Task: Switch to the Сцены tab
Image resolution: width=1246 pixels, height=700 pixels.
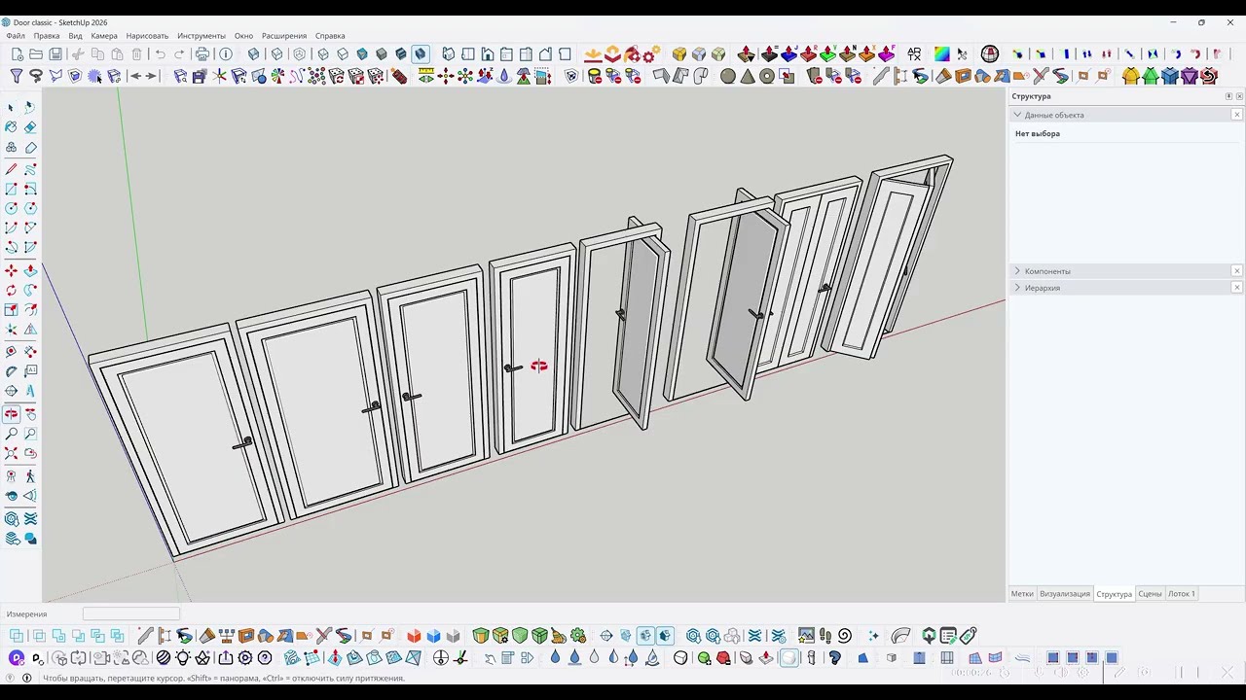Action: point(1150,594)
